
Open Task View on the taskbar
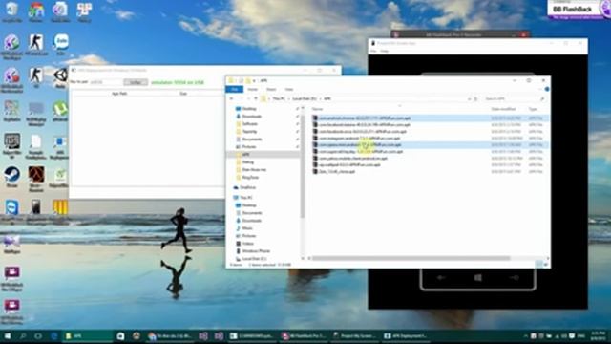pyautogui.click(x=38, y=336)
